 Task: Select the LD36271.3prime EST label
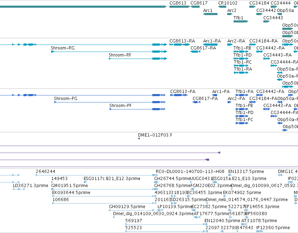[x=30, y=186]
